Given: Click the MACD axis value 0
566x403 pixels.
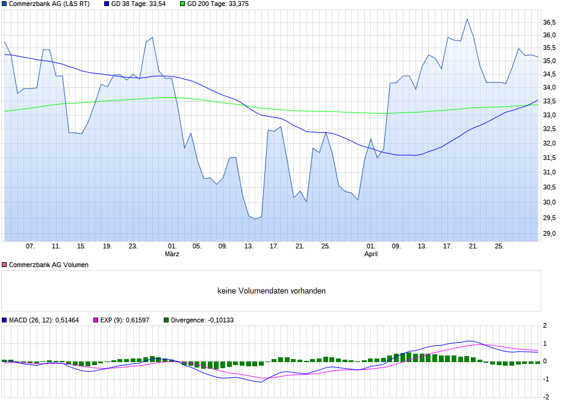Looking at the screenshot, I should (x=545, y=361).
